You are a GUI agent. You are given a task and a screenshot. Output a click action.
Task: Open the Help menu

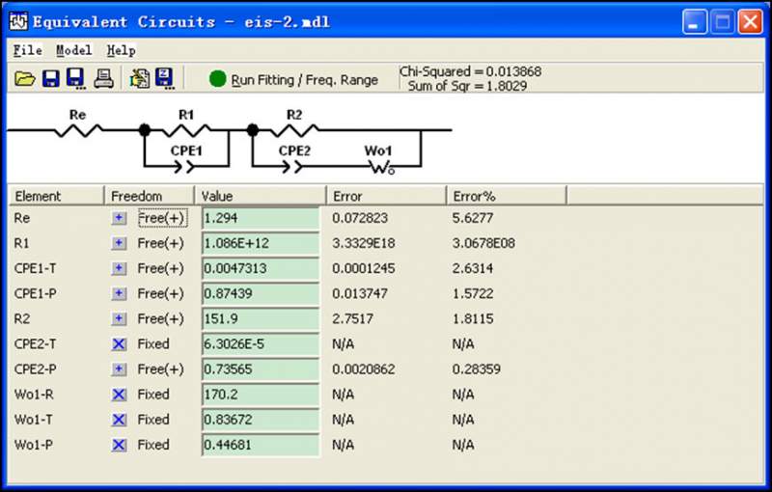pyautogui.click(x=121, y=50)
